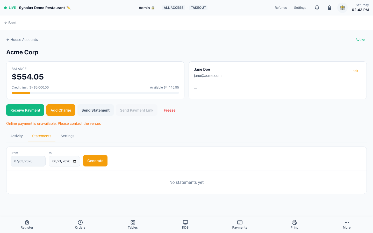Open the bank avatar icon
The height and width of the screenshot is (233, 373).
click(x=342, y=8)
